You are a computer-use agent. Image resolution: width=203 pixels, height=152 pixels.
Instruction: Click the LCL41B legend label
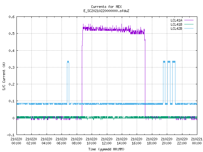(x=176, y=24)
